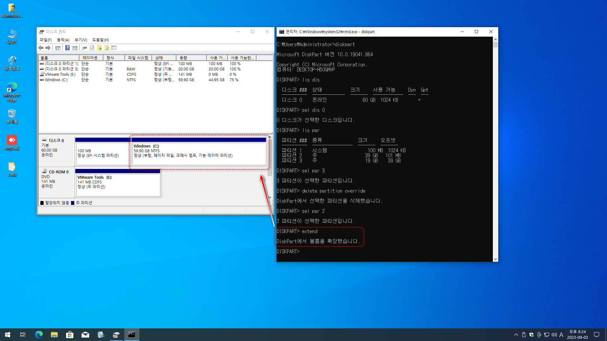Open the Tools folder on desktop

pyautogui.click(x=12, y=170)
